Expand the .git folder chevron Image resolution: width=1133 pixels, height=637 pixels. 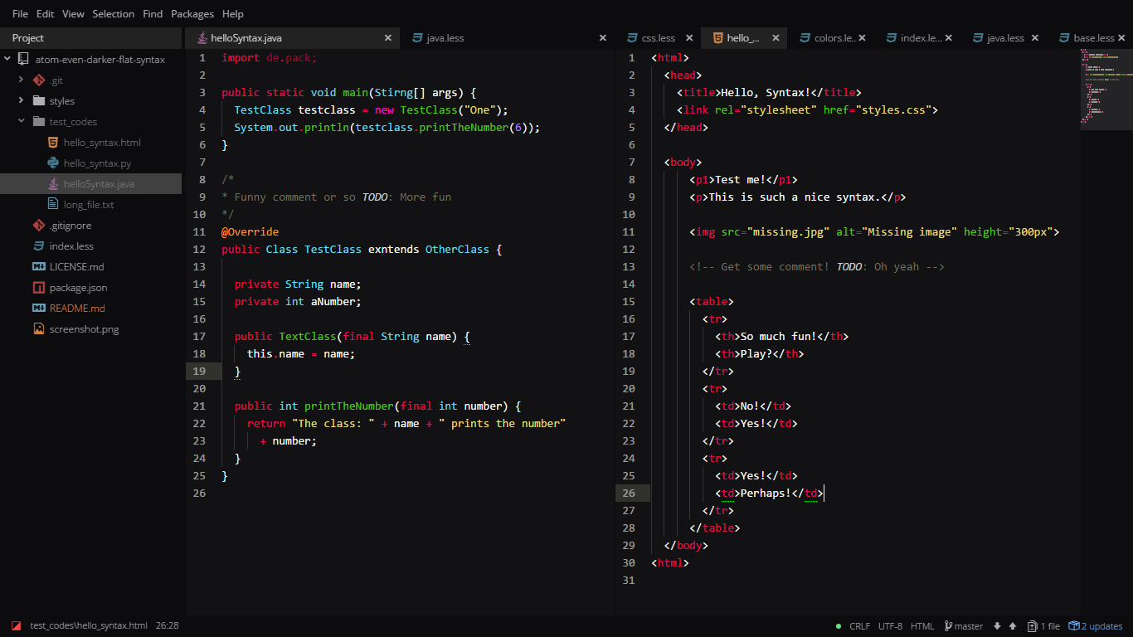pyautogui.click(x=21, y=80)
